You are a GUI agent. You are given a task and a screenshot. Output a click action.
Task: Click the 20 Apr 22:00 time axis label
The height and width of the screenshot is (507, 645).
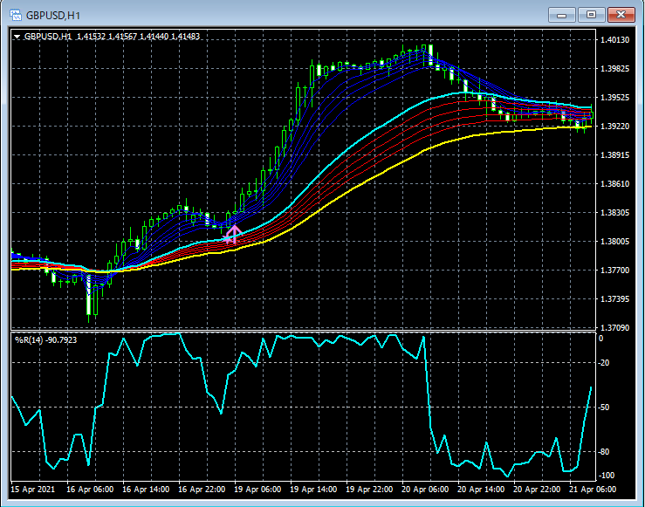[538, 490]
